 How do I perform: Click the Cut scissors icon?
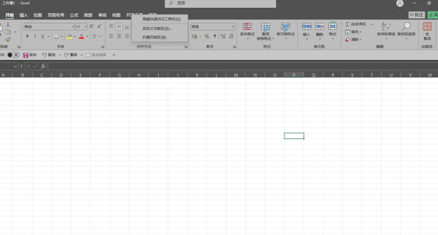(x=8, y=25)
